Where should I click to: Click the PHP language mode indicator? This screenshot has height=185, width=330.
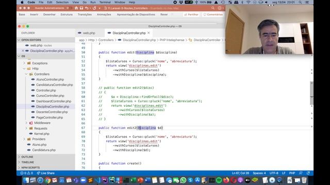(x=292, y=173)
